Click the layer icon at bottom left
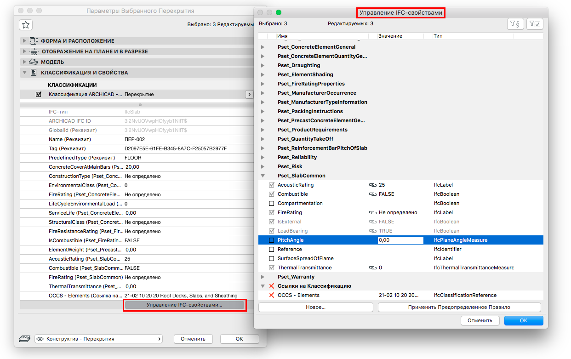Viewport: 571px width, 359px height. coord(25,339)
